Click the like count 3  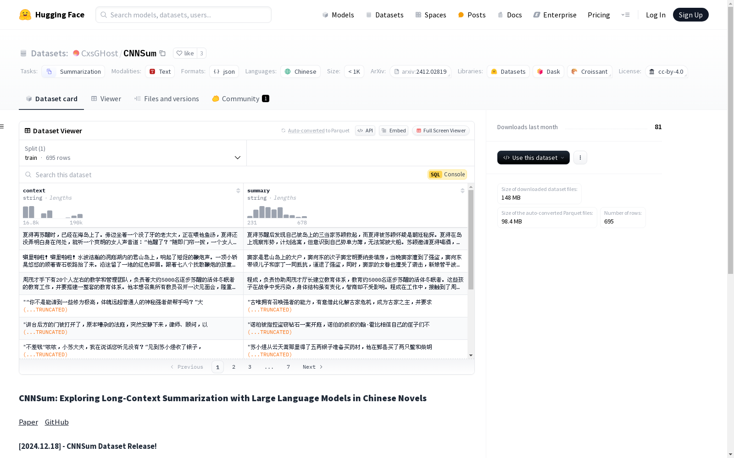[201, 53]
